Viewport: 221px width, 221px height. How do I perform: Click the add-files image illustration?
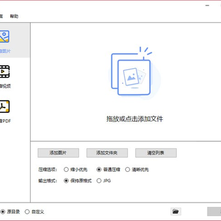[x=134, y=74]
